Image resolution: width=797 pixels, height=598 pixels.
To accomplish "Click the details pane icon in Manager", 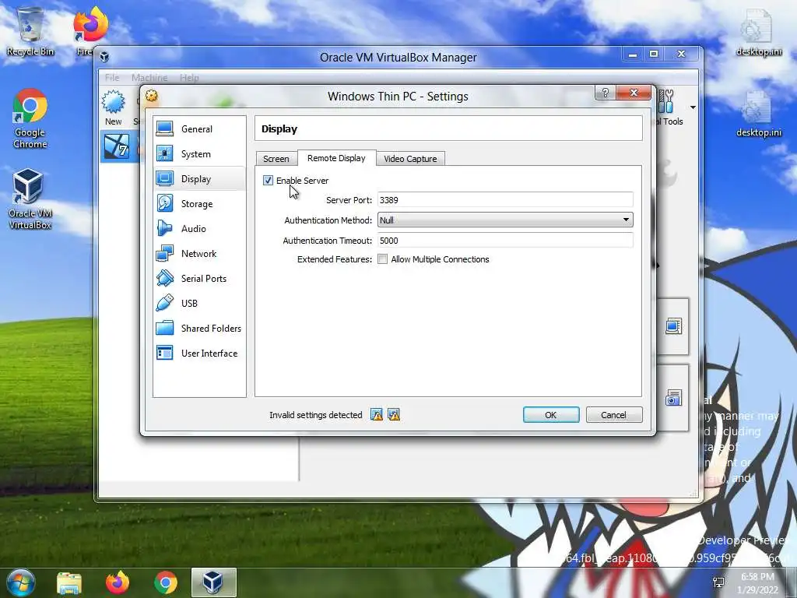I will 673,326.
